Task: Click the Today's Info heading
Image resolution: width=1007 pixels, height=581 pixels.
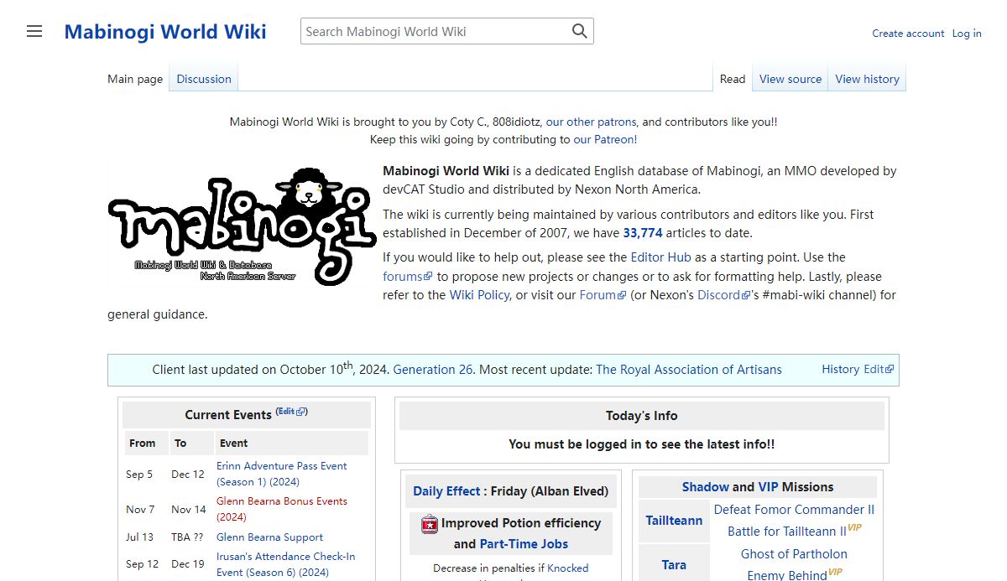Action: [x=642, y=416]
